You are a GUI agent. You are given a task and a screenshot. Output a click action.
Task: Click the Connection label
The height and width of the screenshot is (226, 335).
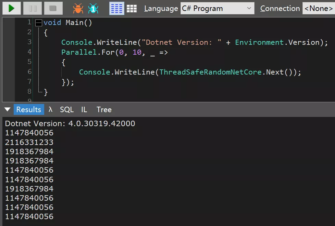pyautogui.click(x=280, y=9)
